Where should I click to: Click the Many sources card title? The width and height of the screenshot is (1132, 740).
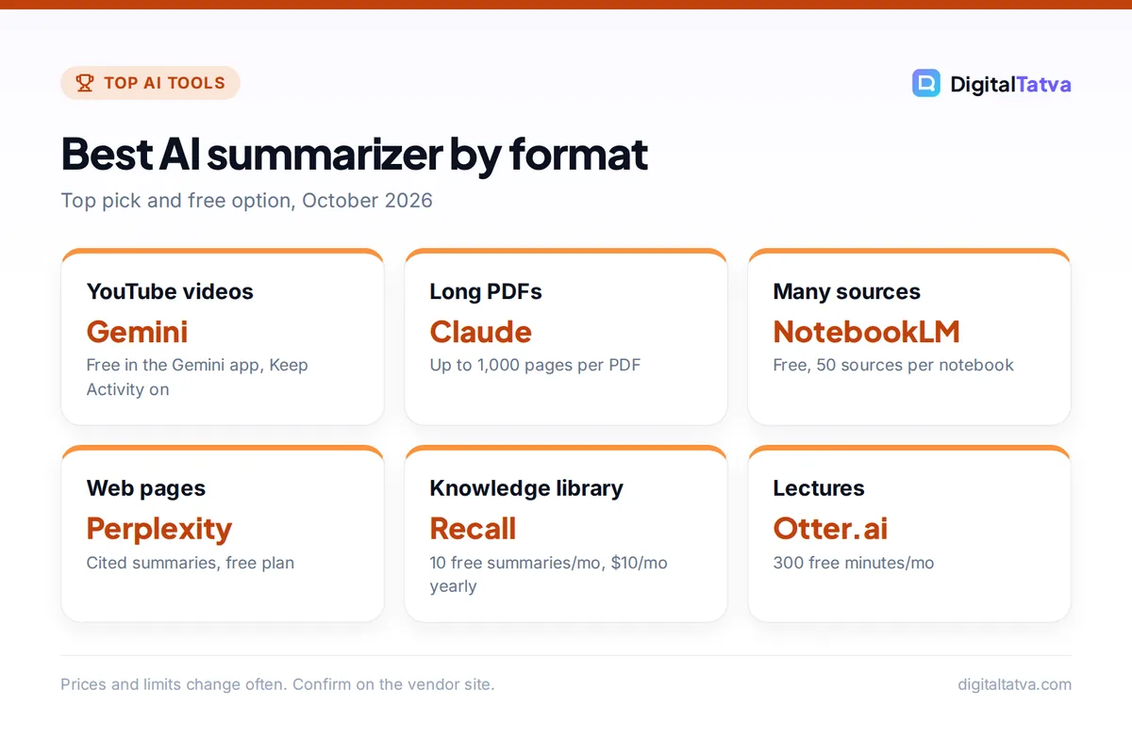846,291
